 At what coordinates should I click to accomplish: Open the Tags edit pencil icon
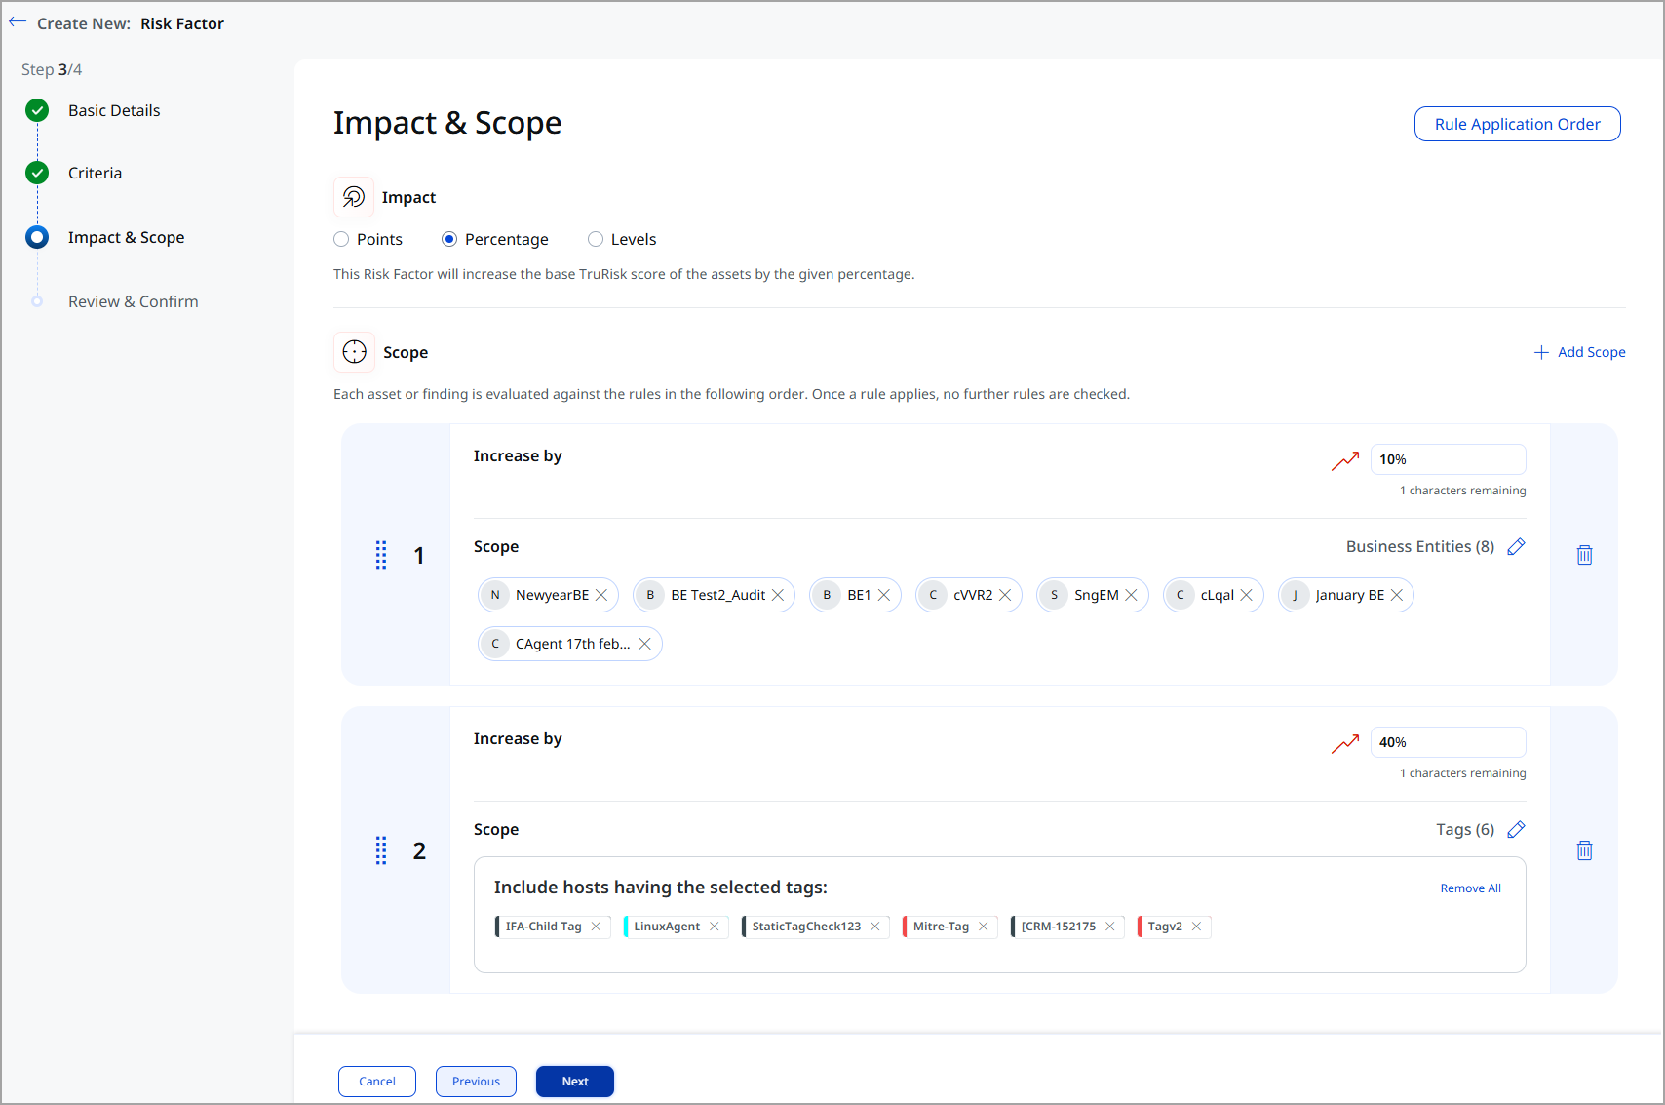(1516, 829)
